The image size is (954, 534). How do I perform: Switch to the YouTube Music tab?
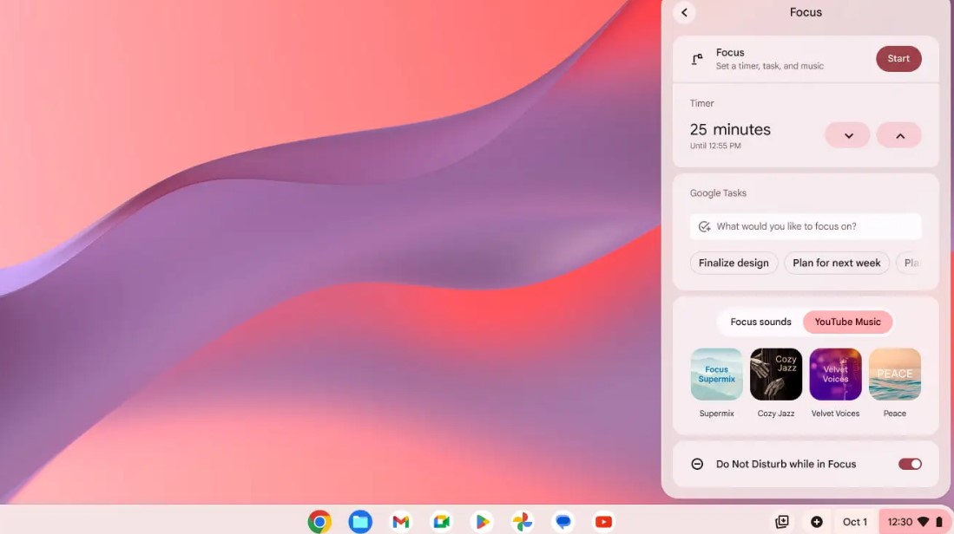click(x=847, y=322)
